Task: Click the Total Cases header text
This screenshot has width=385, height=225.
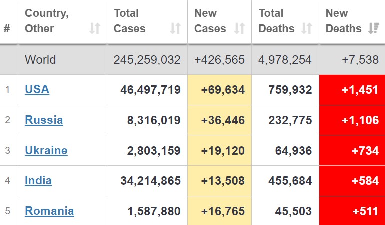Action: point(130,21)
